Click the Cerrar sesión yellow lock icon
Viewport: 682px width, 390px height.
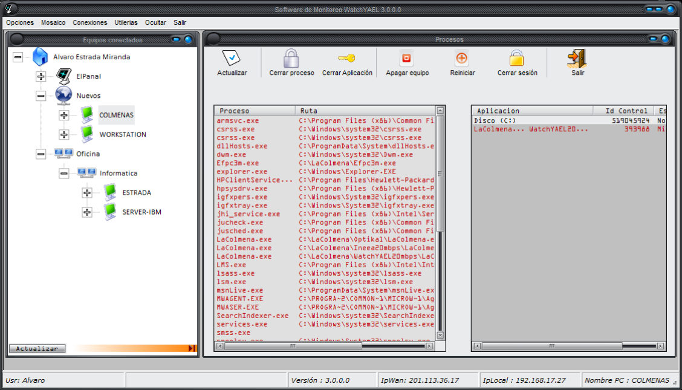pos(516,59)
